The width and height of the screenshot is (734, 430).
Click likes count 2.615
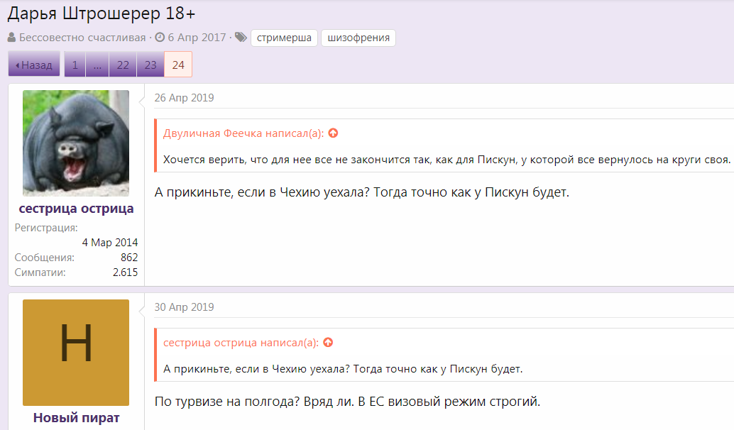click(x=125, y=272)
